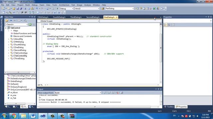213x119 pixels.
Task: Open the 100 % zoom level dropdown
Action: coord(45,85)
